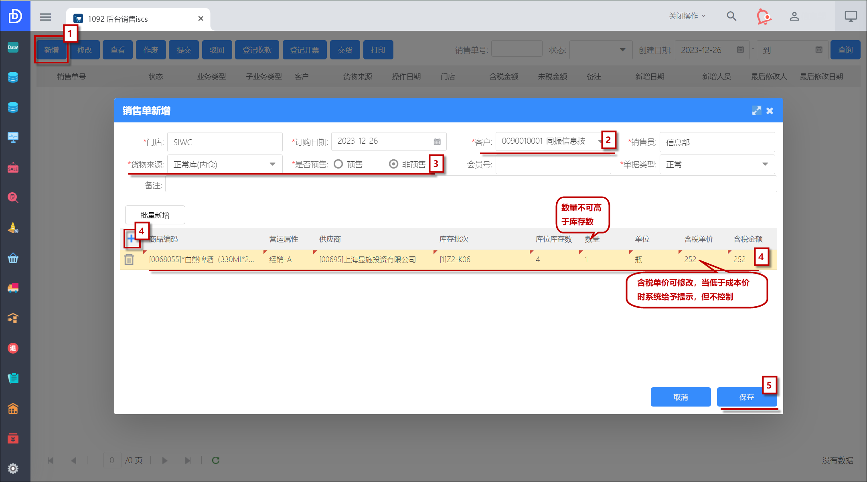
Task: Click the 打印 toolbar button
Action: (378, 50)
